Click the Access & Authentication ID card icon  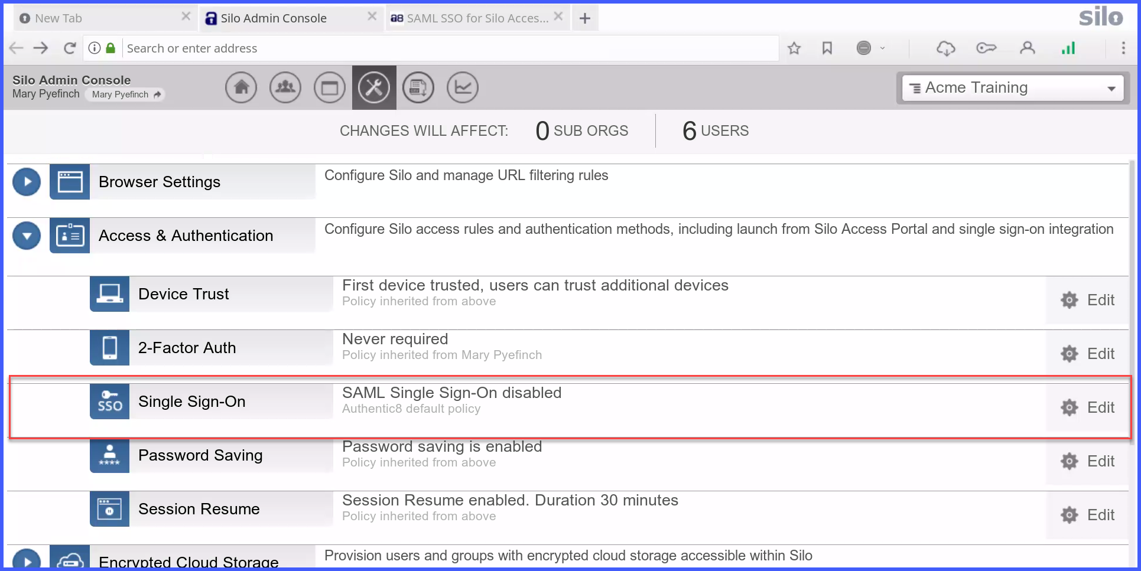point(70,236)
